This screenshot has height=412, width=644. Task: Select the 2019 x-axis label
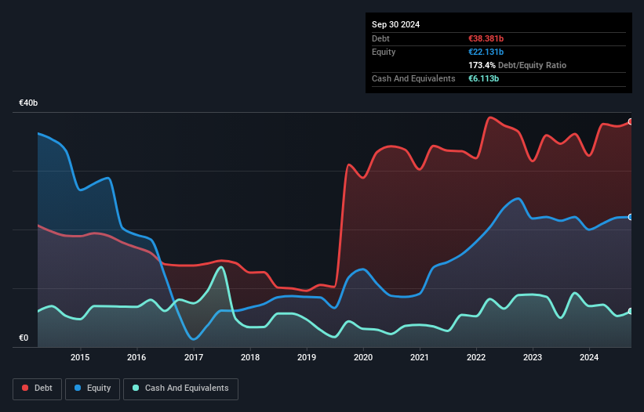coord(307,357)
